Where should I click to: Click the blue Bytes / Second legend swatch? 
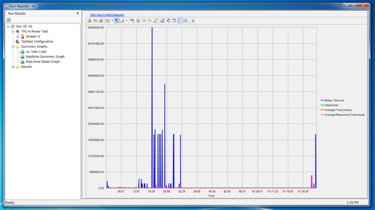point(322,101)
